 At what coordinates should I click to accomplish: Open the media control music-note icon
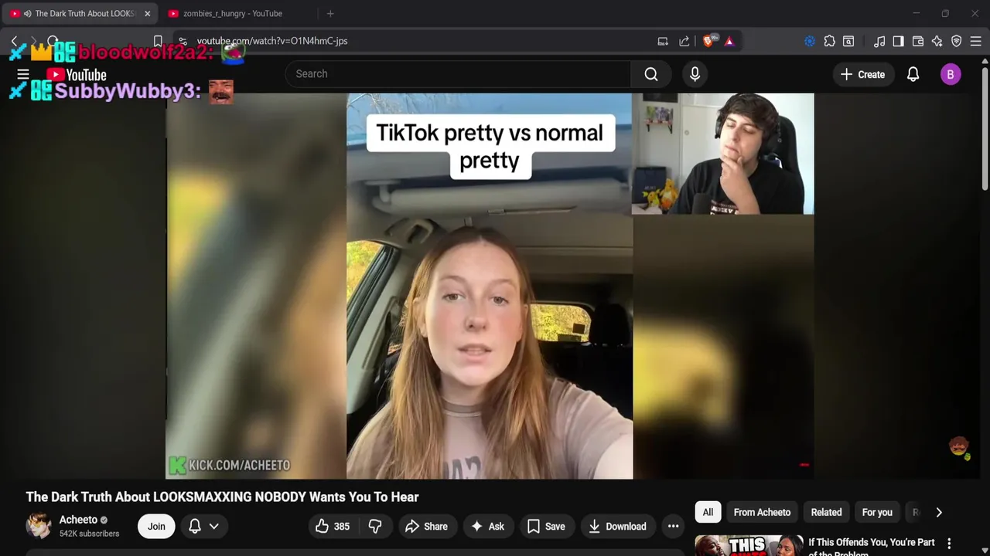pyautogui.click(x=879, y=41)
